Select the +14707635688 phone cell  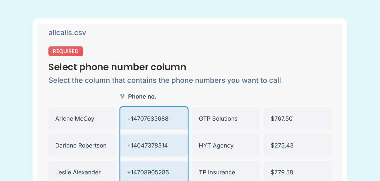pos(154,118)
